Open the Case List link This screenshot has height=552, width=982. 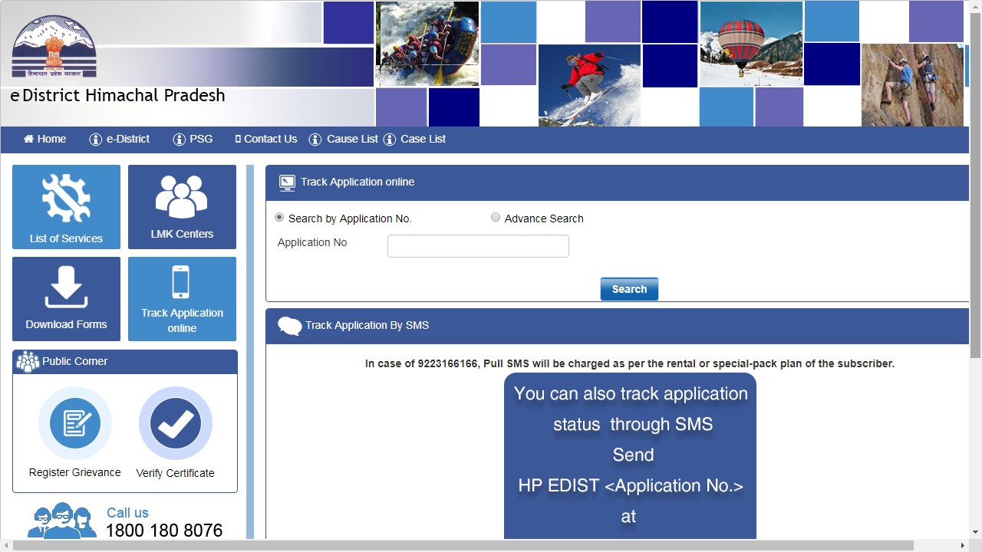(x=414, y=140)
